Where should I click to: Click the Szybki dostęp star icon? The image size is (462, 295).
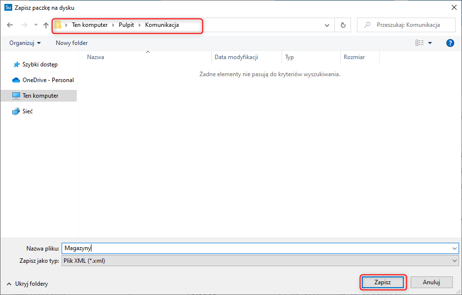[17, 64]
